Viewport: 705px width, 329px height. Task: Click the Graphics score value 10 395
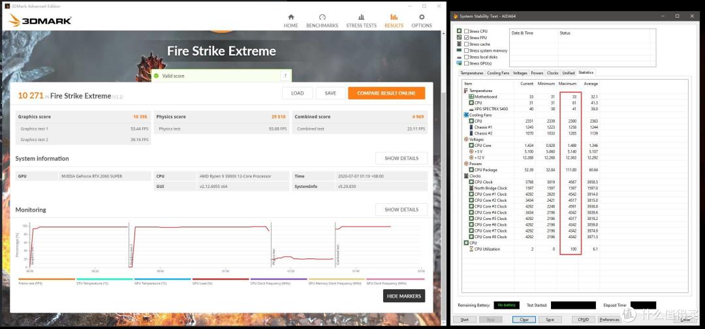click(x=140, y=117)
